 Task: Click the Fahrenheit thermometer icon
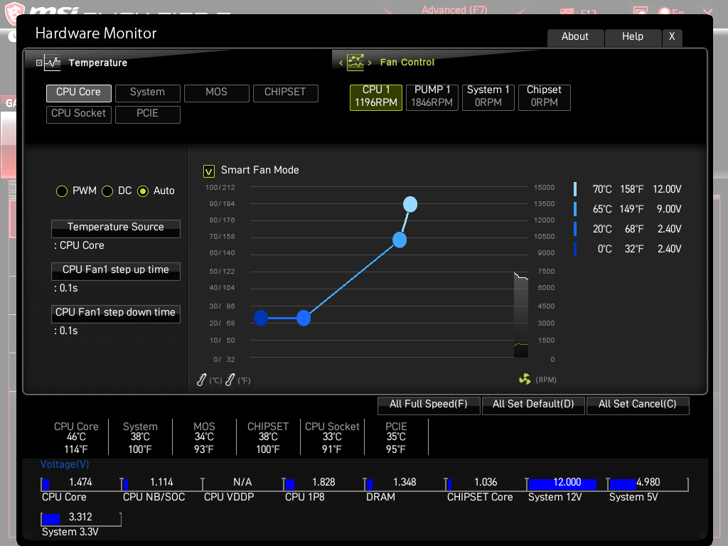pos(230,380)
